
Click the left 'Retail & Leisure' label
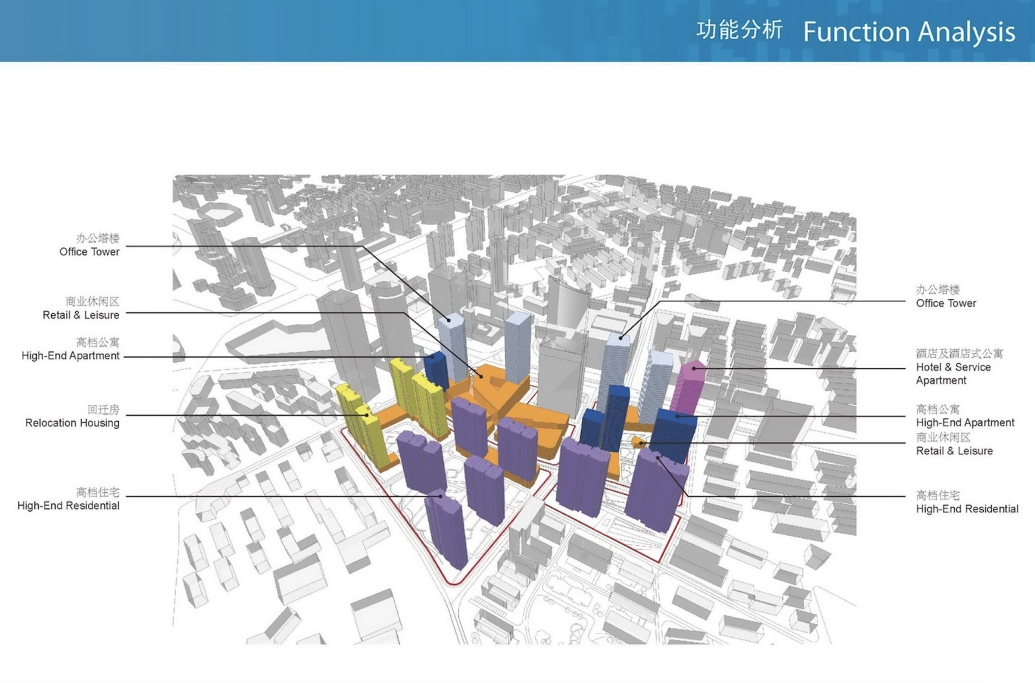click(x=81, y=315)
